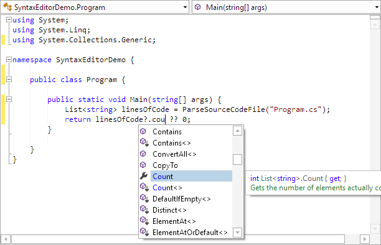Viewport: 381px width, 245px height.
Task: Select Count<> extension method item
Action: click(x=191, y=187)
